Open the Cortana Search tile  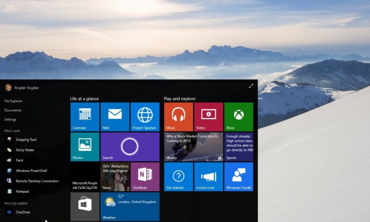[130, 147]
